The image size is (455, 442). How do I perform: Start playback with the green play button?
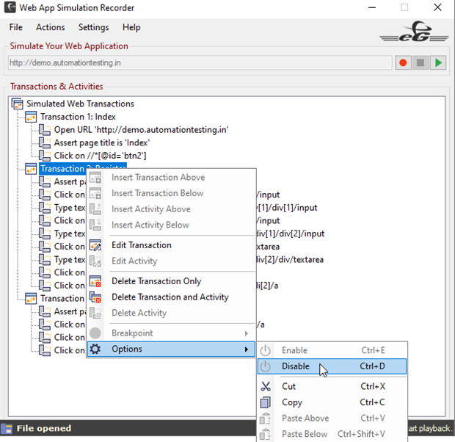(438, 62)
